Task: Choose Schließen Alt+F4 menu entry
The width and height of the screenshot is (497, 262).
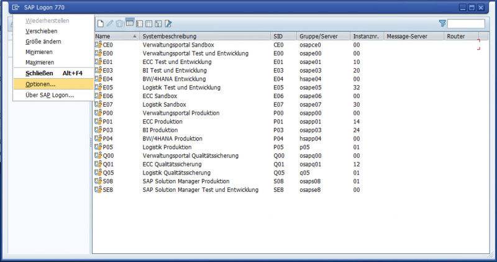Action: point(53,73)
